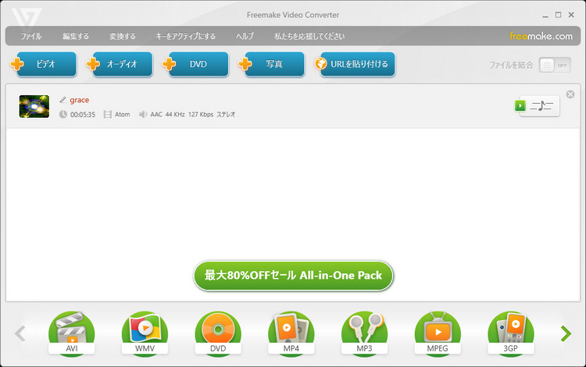Show next output formats with green arrow
Image resolution: width=586 pixels, height=367 pixels.
(566, 333)
